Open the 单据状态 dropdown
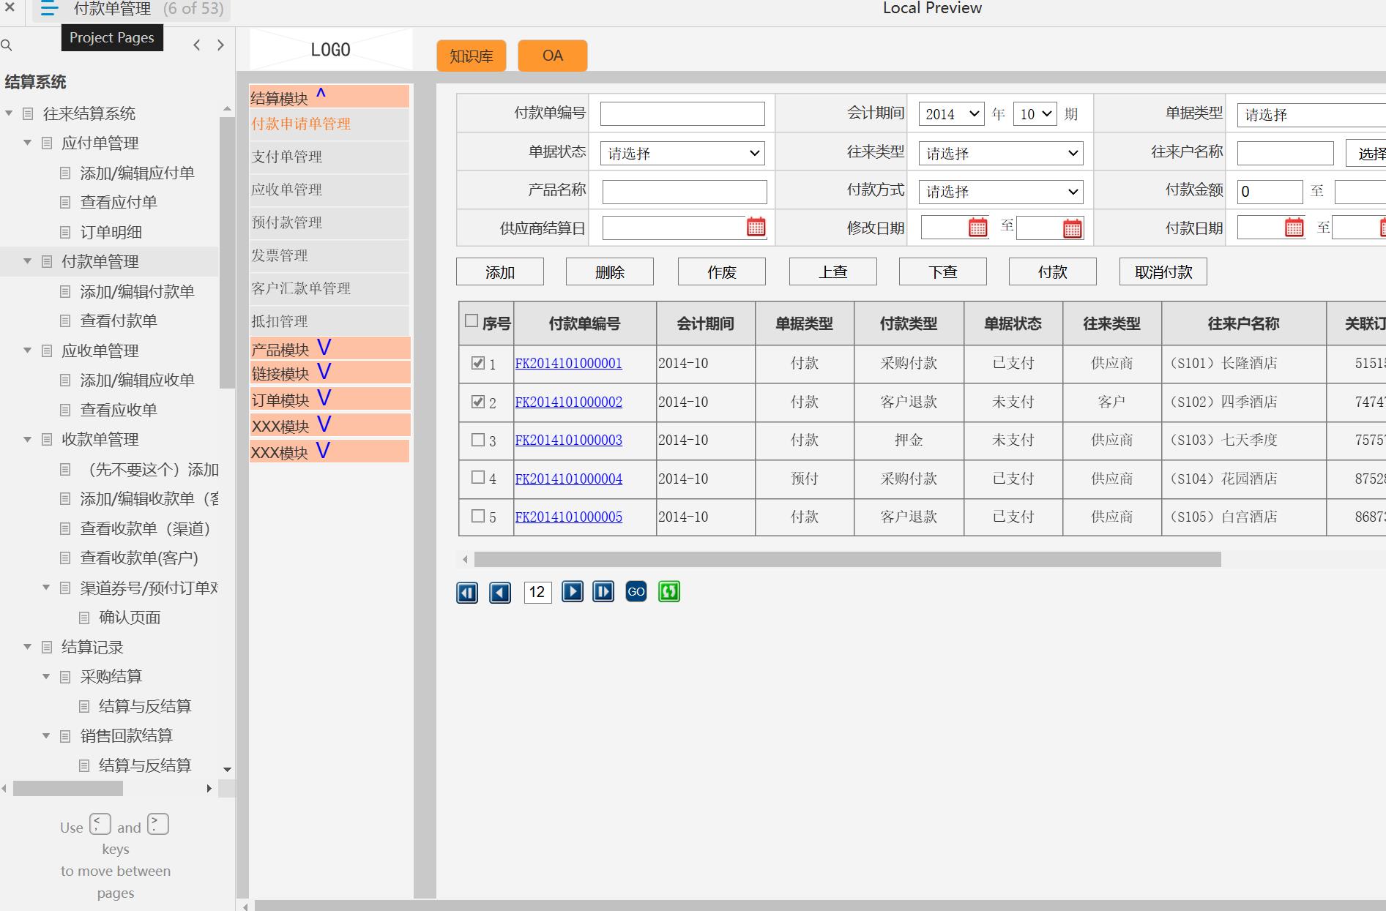The width and height of the screenshot is (1386, 911). (x=682, y=153)
